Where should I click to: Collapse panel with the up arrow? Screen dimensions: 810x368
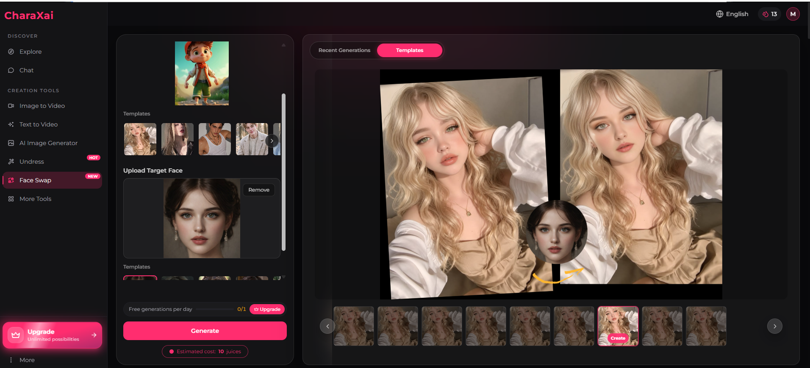tap(284, 45)
